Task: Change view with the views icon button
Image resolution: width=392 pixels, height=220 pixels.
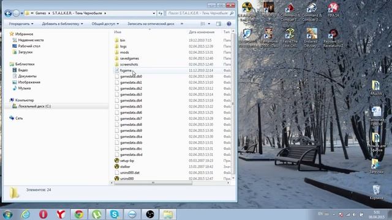Action: tap(203, 24)
